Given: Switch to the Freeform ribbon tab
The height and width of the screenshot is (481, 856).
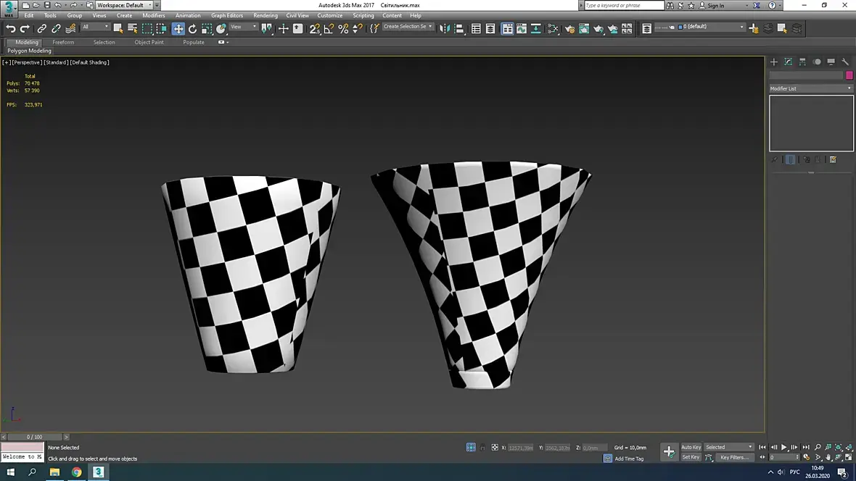Looking at the screenshot, I should [x=63, y=42].
